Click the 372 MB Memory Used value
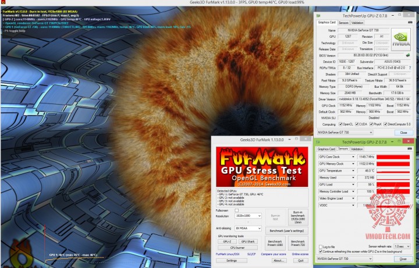The height and width of the screenshot is (268, 419). coord(366,178)
